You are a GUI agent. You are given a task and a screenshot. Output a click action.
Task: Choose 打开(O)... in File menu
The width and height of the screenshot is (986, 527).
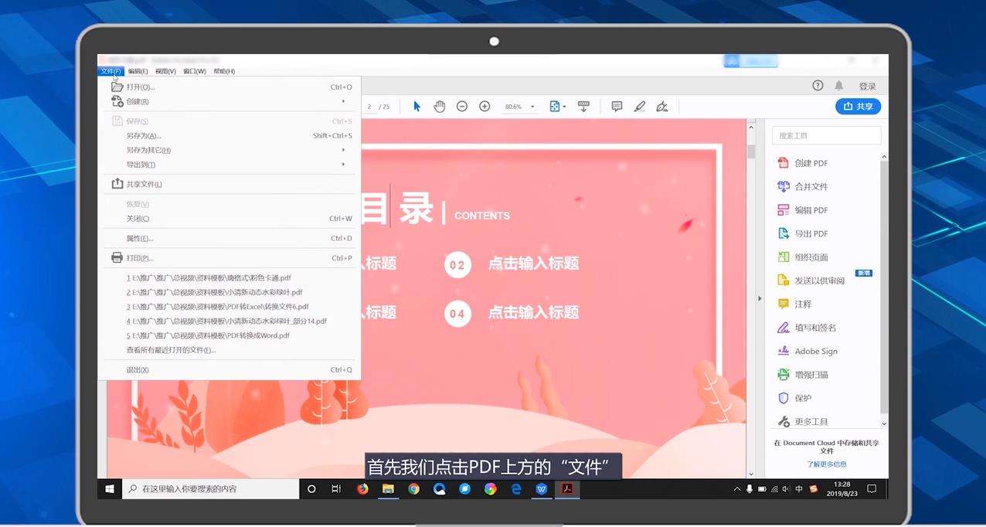(x=229, y=87)
